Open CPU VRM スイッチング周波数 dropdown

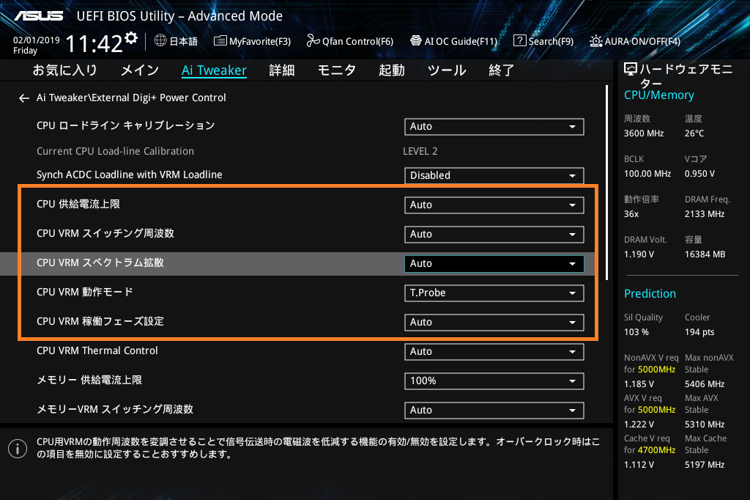(x=494, y=234)
